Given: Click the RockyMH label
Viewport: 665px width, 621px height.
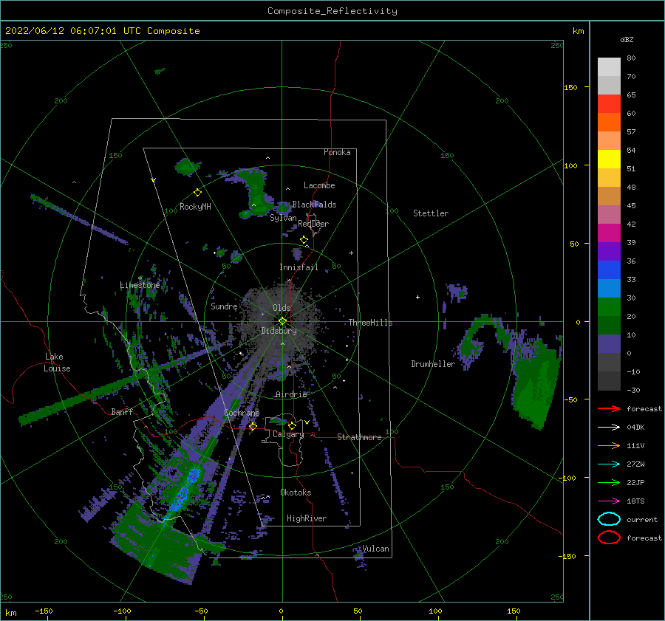Looking at the screenshot, I should click(195, 207).
